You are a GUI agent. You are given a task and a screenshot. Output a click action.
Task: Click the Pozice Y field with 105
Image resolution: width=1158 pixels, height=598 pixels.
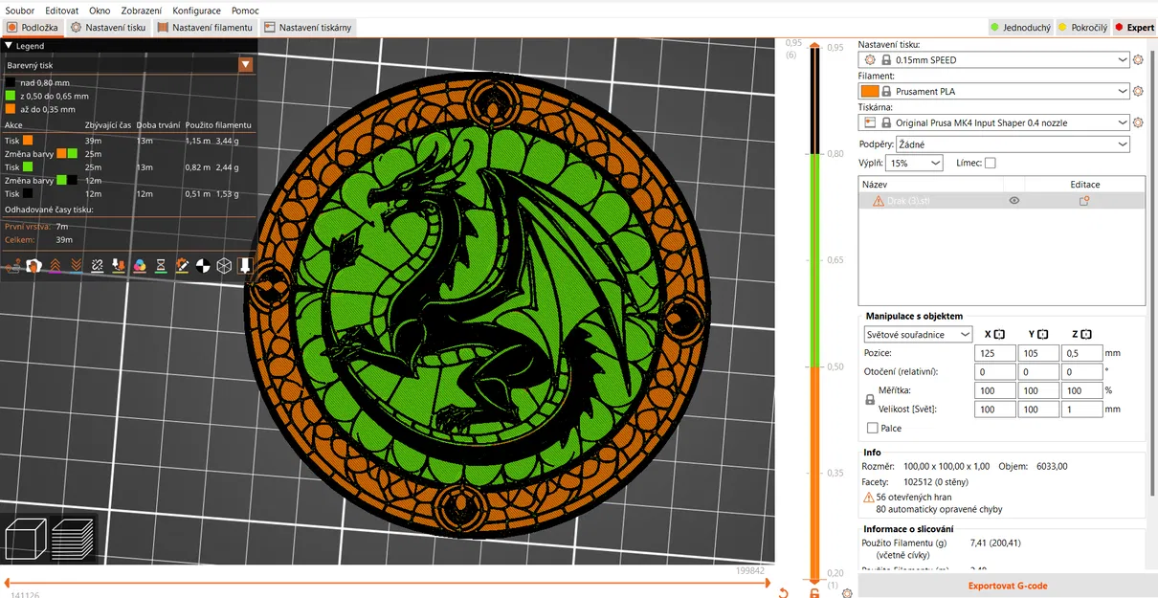(1038, 353)
